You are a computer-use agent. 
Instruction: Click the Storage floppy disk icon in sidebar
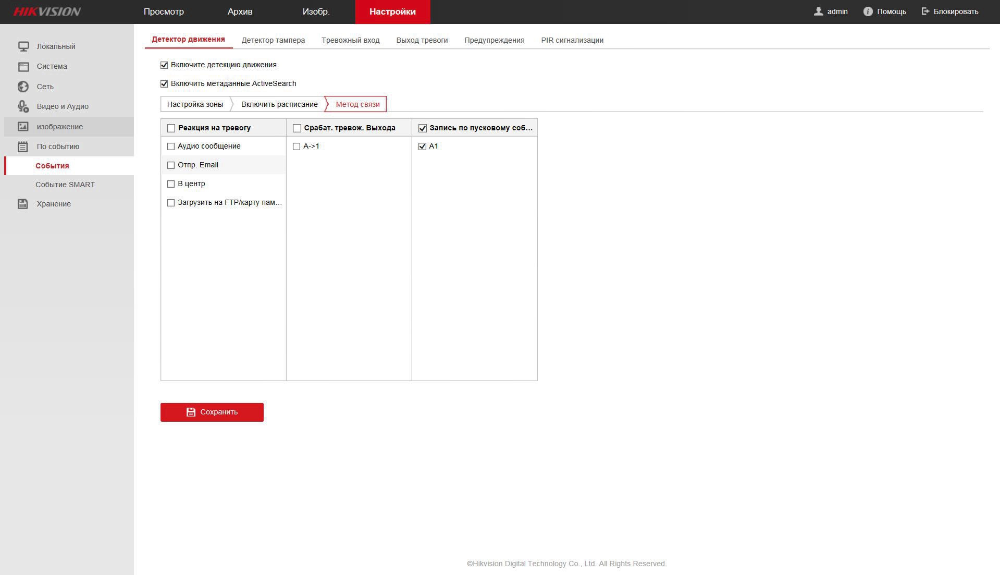coord(23,204)
